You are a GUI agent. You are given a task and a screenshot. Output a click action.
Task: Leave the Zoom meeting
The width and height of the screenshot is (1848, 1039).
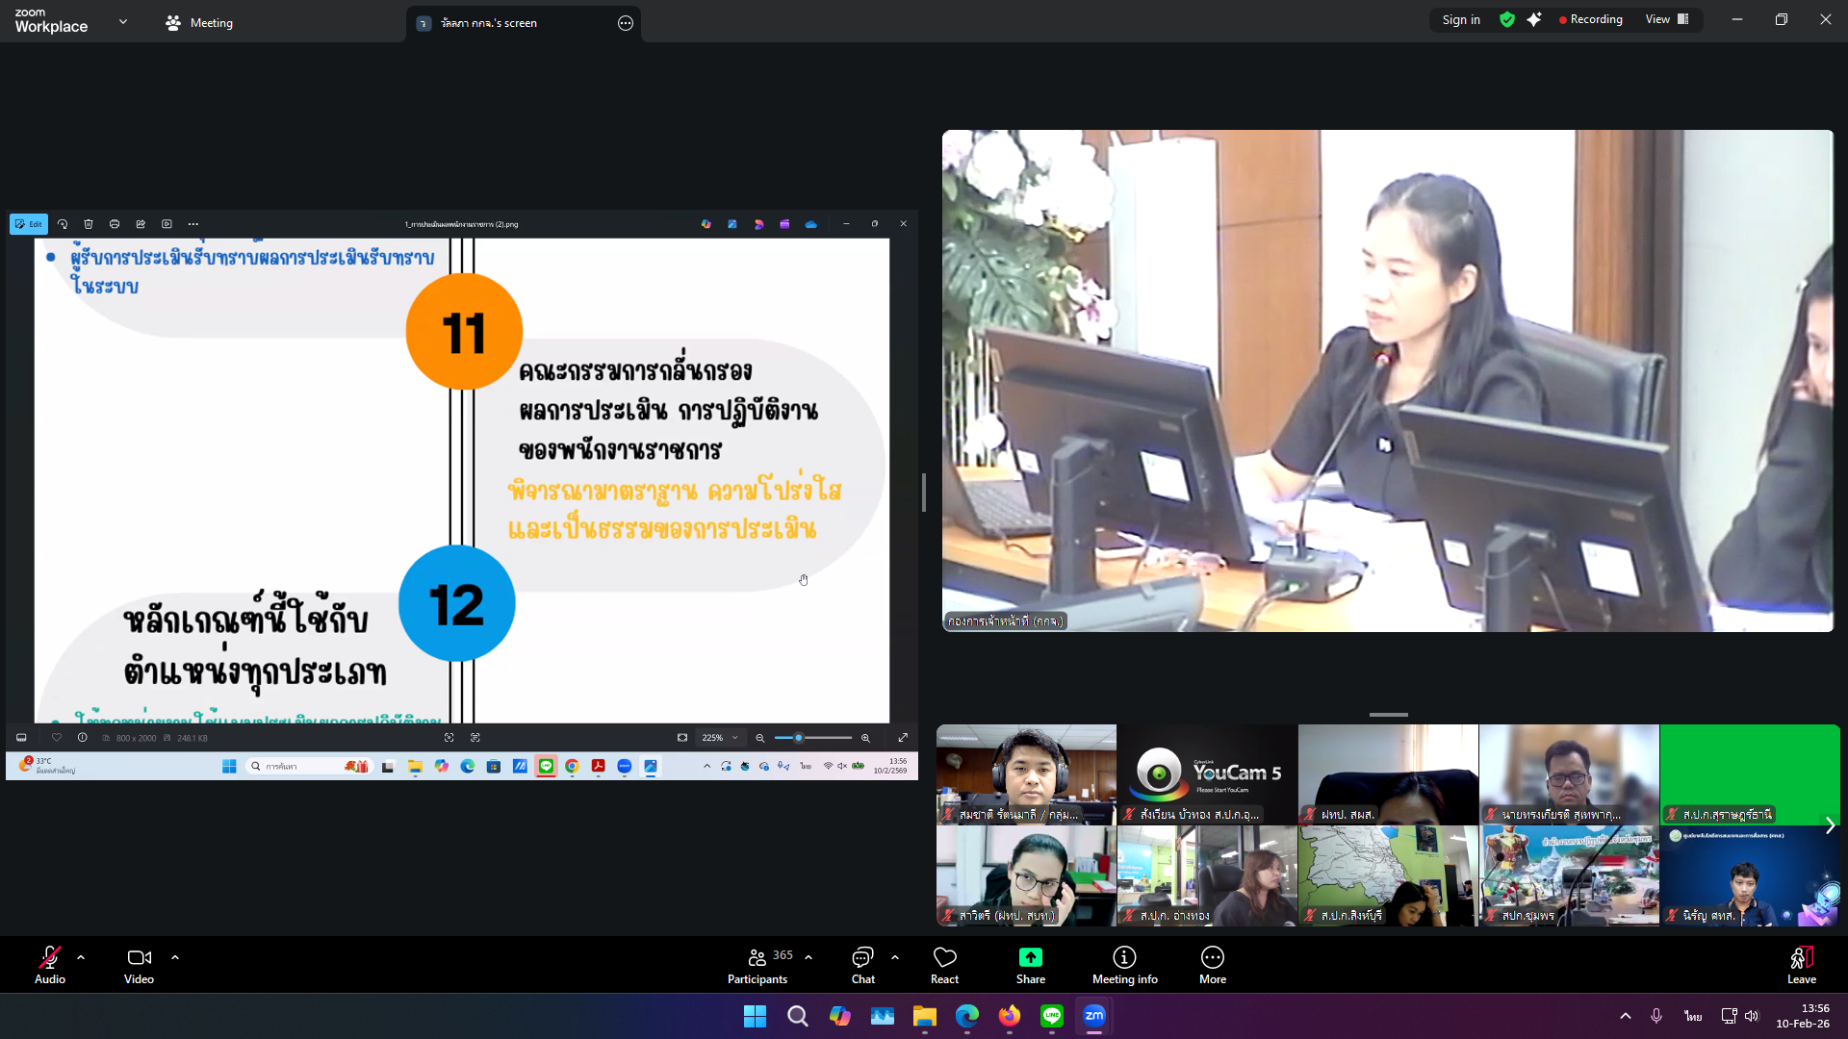pyautogui.click(x=1801, y=964)
